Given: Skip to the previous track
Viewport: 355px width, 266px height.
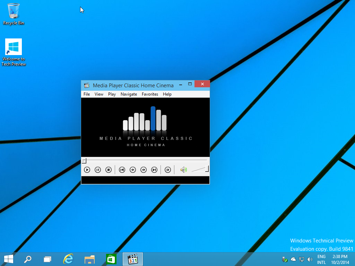Looking at the screenshot, I should pyautogui.click(x=122, y=170).
